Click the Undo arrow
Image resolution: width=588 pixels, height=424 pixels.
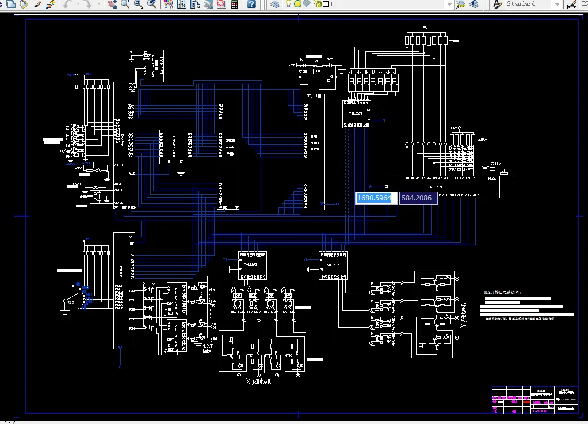(x=67, y=4)
